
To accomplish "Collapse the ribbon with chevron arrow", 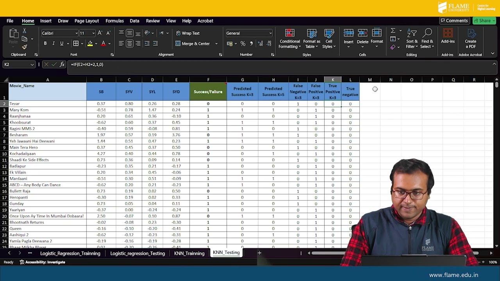I will click(493, 53).
